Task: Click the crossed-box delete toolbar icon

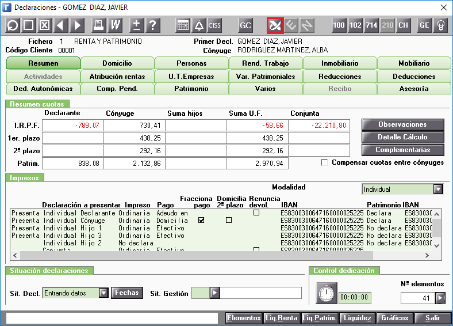Action: click(44, 25)
